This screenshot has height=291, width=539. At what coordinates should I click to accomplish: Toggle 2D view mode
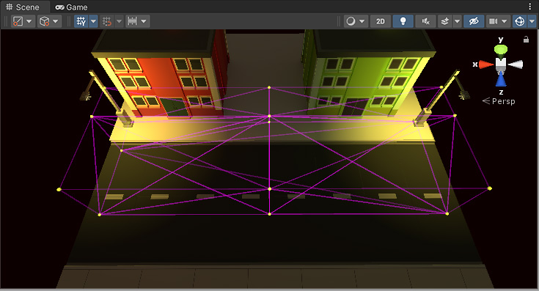pos(380,21)
